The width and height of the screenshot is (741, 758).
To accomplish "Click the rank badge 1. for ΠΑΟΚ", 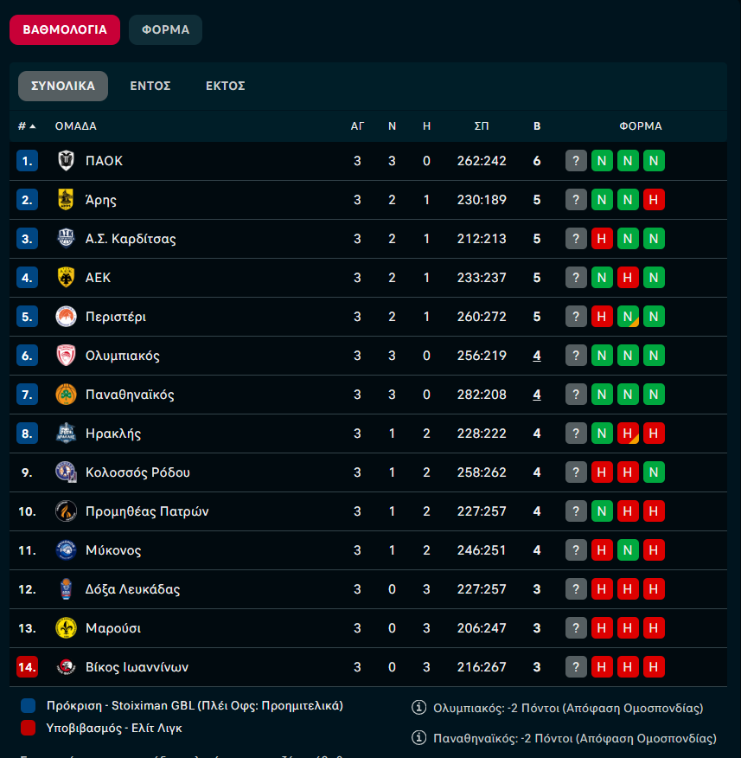I will (27, 160).
